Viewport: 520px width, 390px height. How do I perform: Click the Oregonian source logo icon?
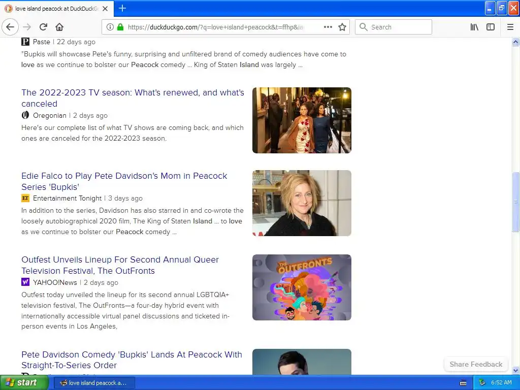pyautogui.click(x=25, y=115)
